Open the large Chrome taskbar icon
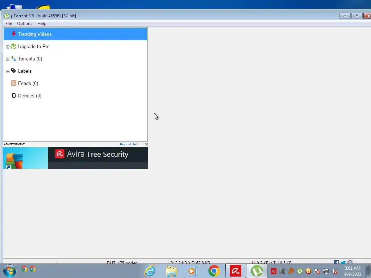 point(214,271)
